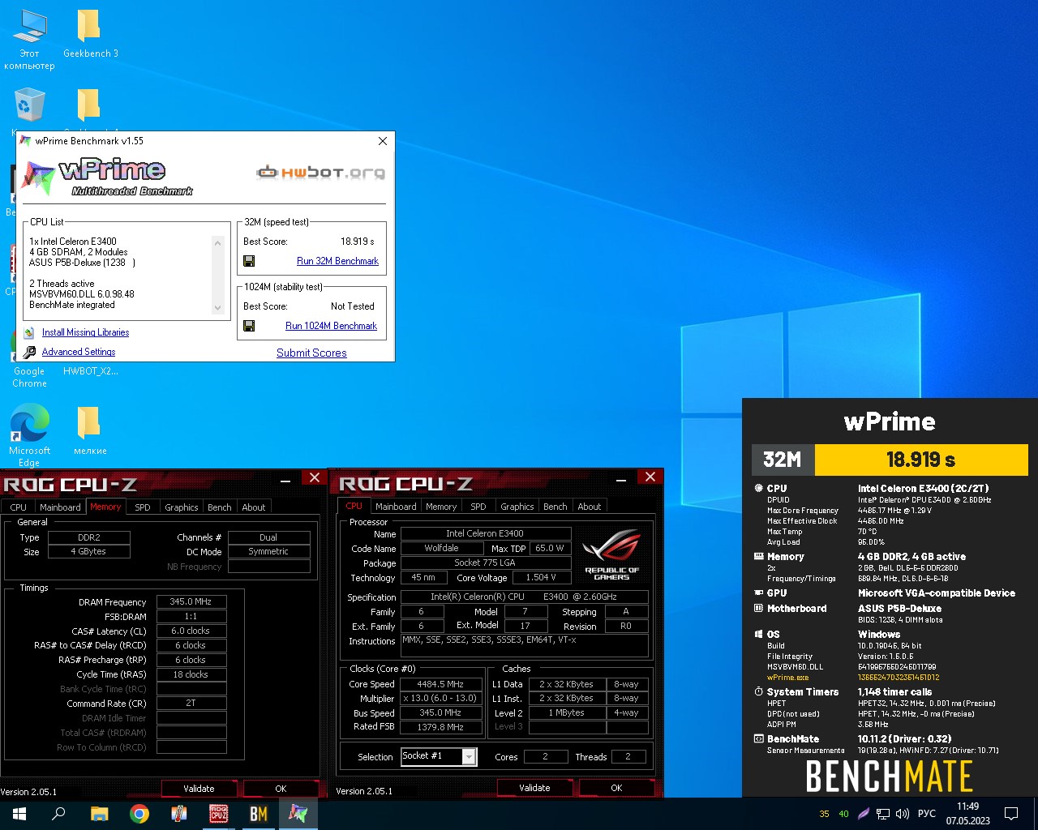Open the Windows Start menu
The height and width of the screenshot is (830, 1038).
(19, 814)
